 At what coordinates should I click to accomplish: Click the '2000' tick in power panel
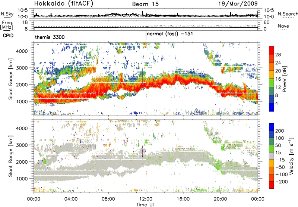[x=22, y=84]
